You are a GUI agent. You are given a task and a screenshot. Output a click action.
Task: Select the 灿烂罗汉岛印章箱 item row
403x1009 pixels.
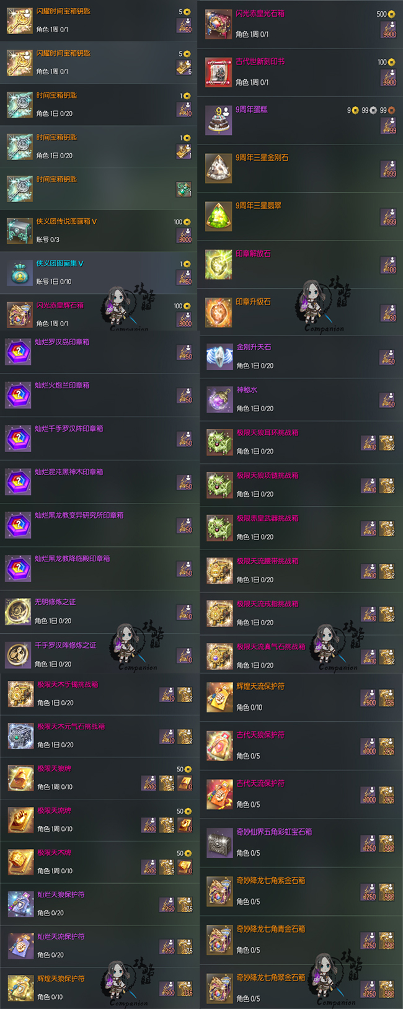coord(99,352)
